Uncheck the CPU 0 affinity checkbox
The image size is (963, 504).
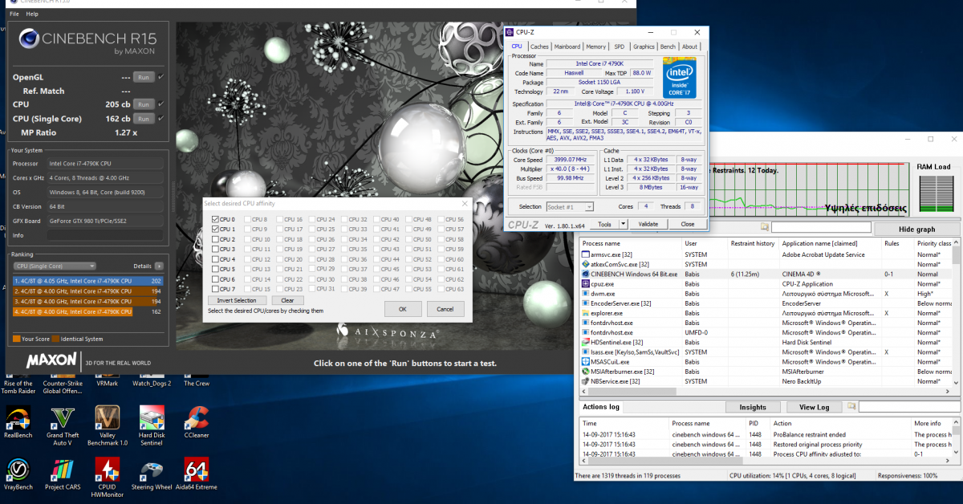click(x=215, y=219)
